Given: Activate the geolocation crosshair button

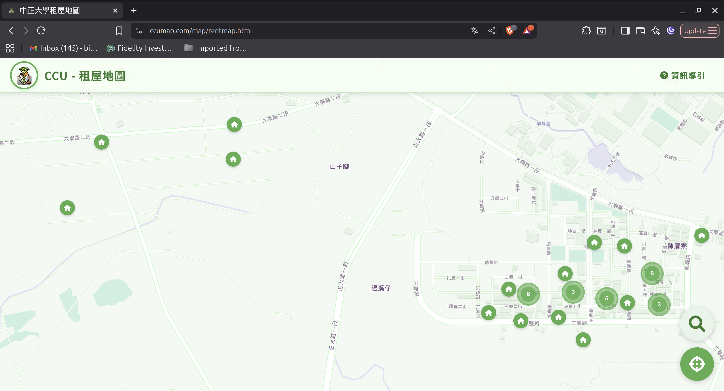Looking at the screenshot, I should (x=697, y=364).
